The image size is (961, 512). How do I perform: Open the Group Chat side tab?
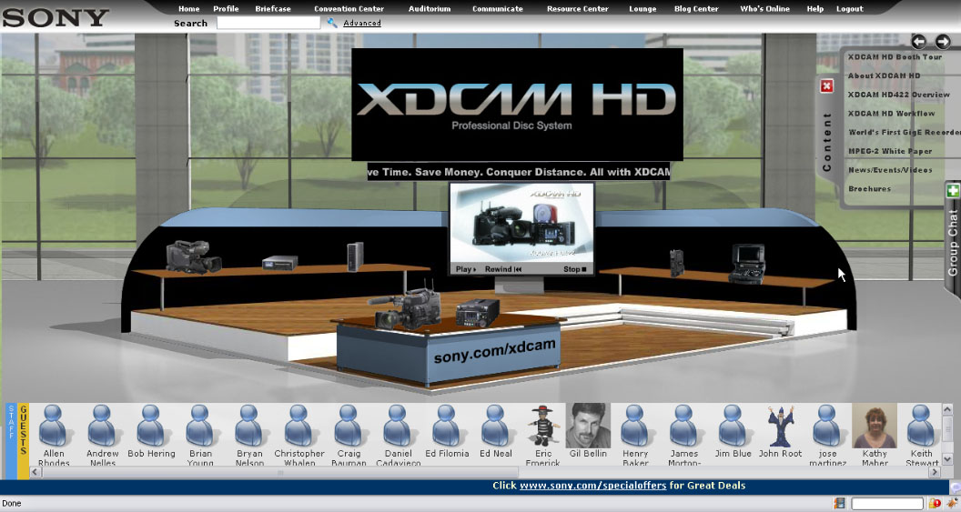[x=953, y=242]
